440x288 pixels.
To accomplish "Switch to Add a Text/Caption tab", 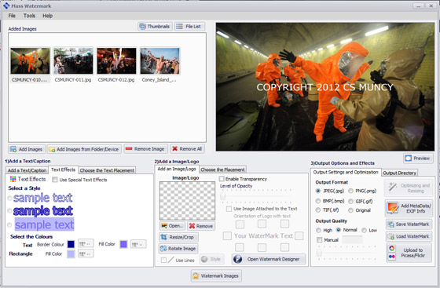I will click(x=27, y=170).
